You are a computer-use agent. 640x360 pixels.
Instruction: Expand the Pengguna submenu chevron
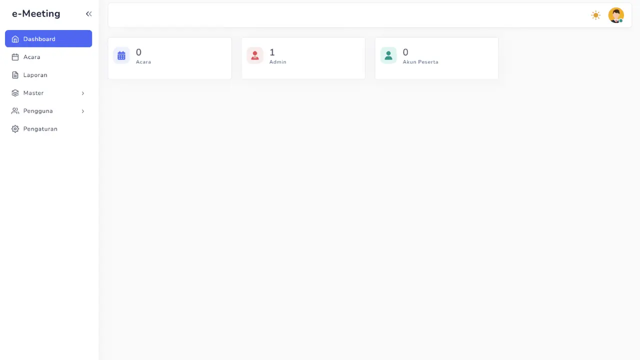click(83, 111)
